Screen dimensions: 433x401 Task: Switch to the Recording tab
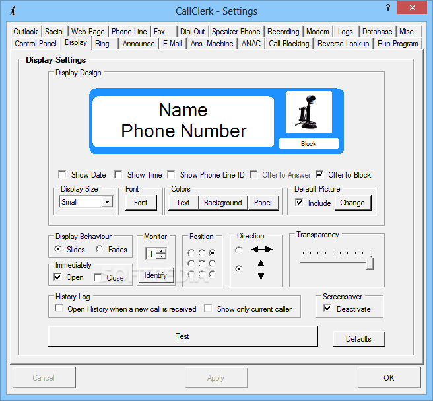tap(283, 32)
